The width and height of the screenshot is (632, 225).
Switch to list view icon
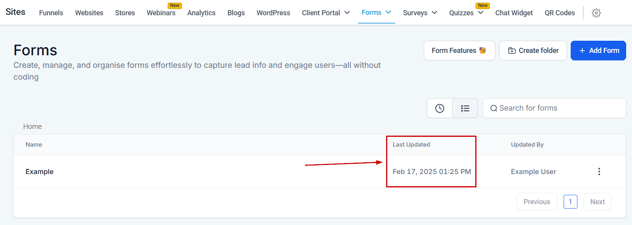tap(465, 108)
